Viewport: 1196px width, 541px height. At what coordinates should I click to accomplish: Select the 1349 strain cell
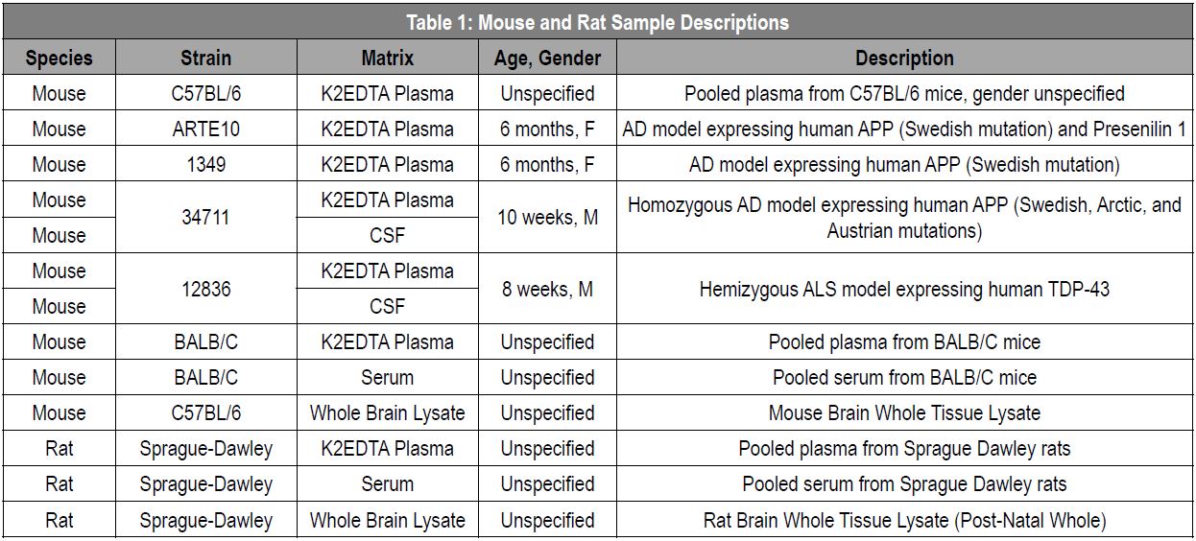click(205, 164)
